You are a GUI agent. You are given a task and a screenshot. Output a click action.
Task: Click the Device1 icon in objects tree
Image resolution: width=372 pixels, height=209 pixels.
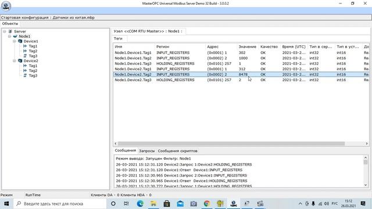click(x=20, y=41)
